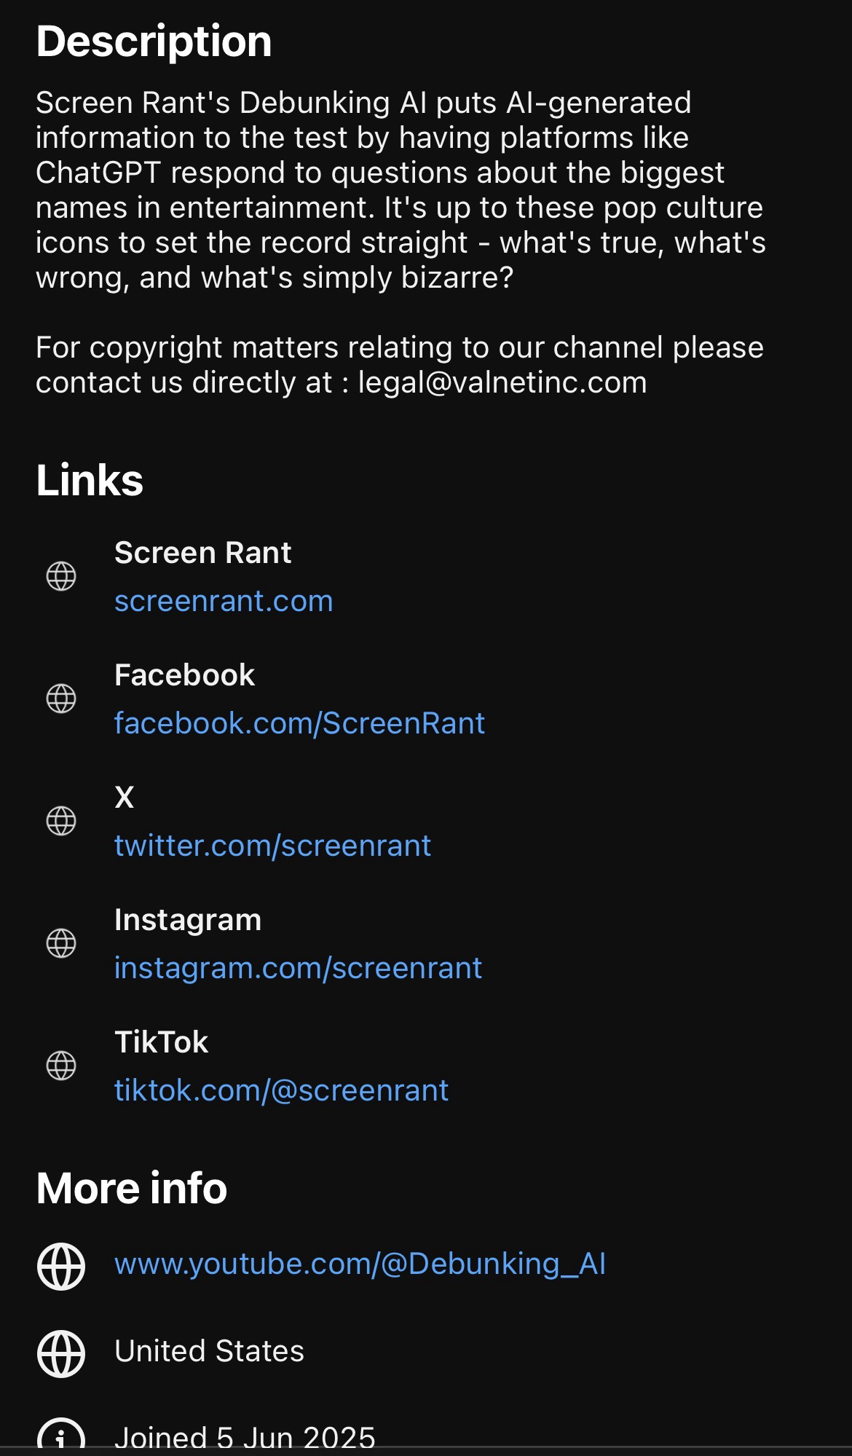852x1456 pixels.
Task: Go to the tiktok.com/@screenrant link
Action: click(281, 1090)
